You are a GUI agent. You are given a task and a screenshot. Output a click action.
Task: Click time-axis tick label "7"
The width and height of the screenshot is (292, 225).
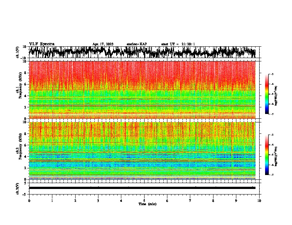tap(190, 201)
